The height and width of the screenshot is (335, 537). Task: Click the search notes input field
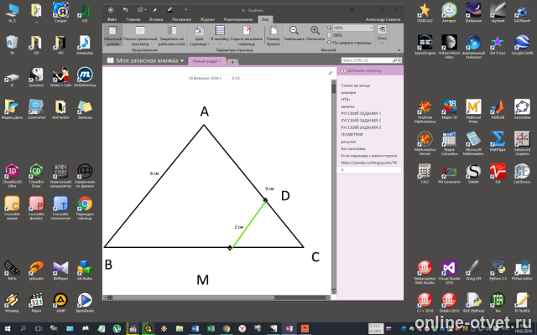pos(367,60)
